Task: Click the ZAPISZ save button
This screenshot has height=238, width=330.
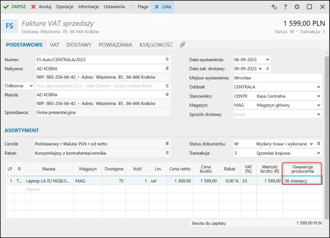Action: pyautogui.click(x=15, y=7)
